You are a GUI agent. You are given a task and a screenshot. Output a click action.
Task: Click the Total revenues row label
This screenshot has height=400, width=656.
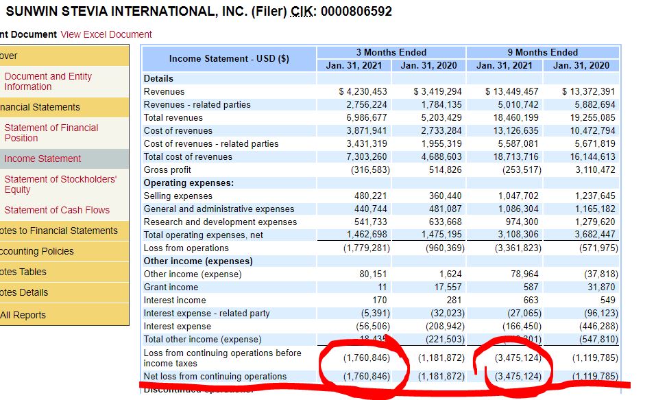pyautogui.click(x=173, y=117)
